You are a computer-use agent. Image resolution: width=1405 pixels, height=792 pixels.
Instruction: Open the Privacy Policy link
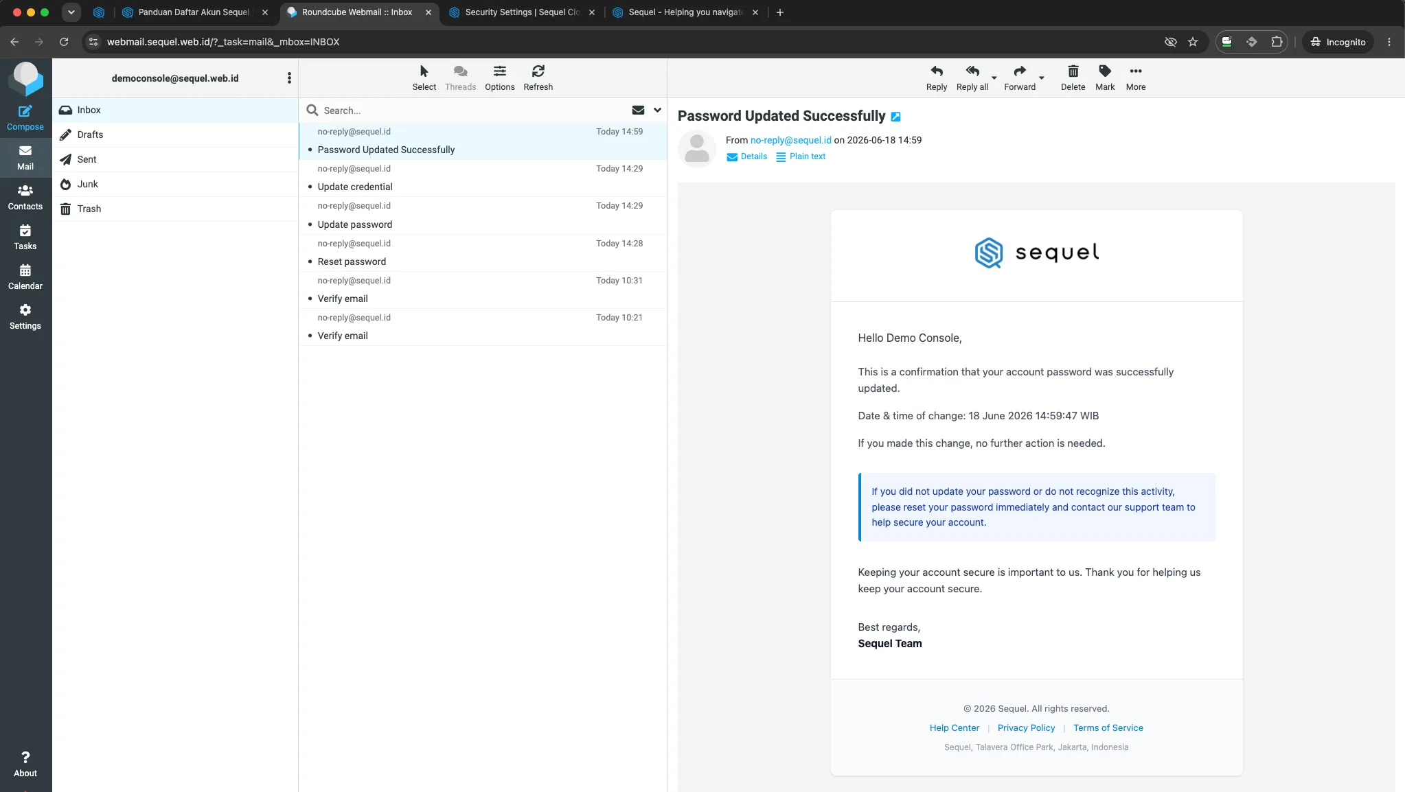(x=1026, y=728)
